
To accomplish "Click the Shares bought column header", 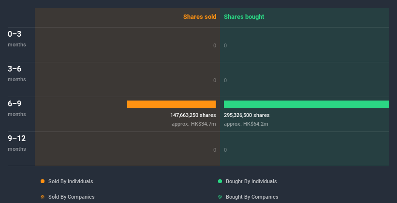I will pos(244,17).
